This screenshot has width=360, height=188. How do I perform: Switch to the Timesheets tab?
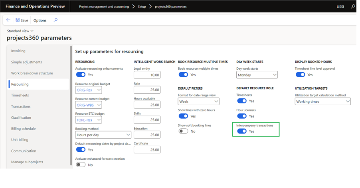20,95
